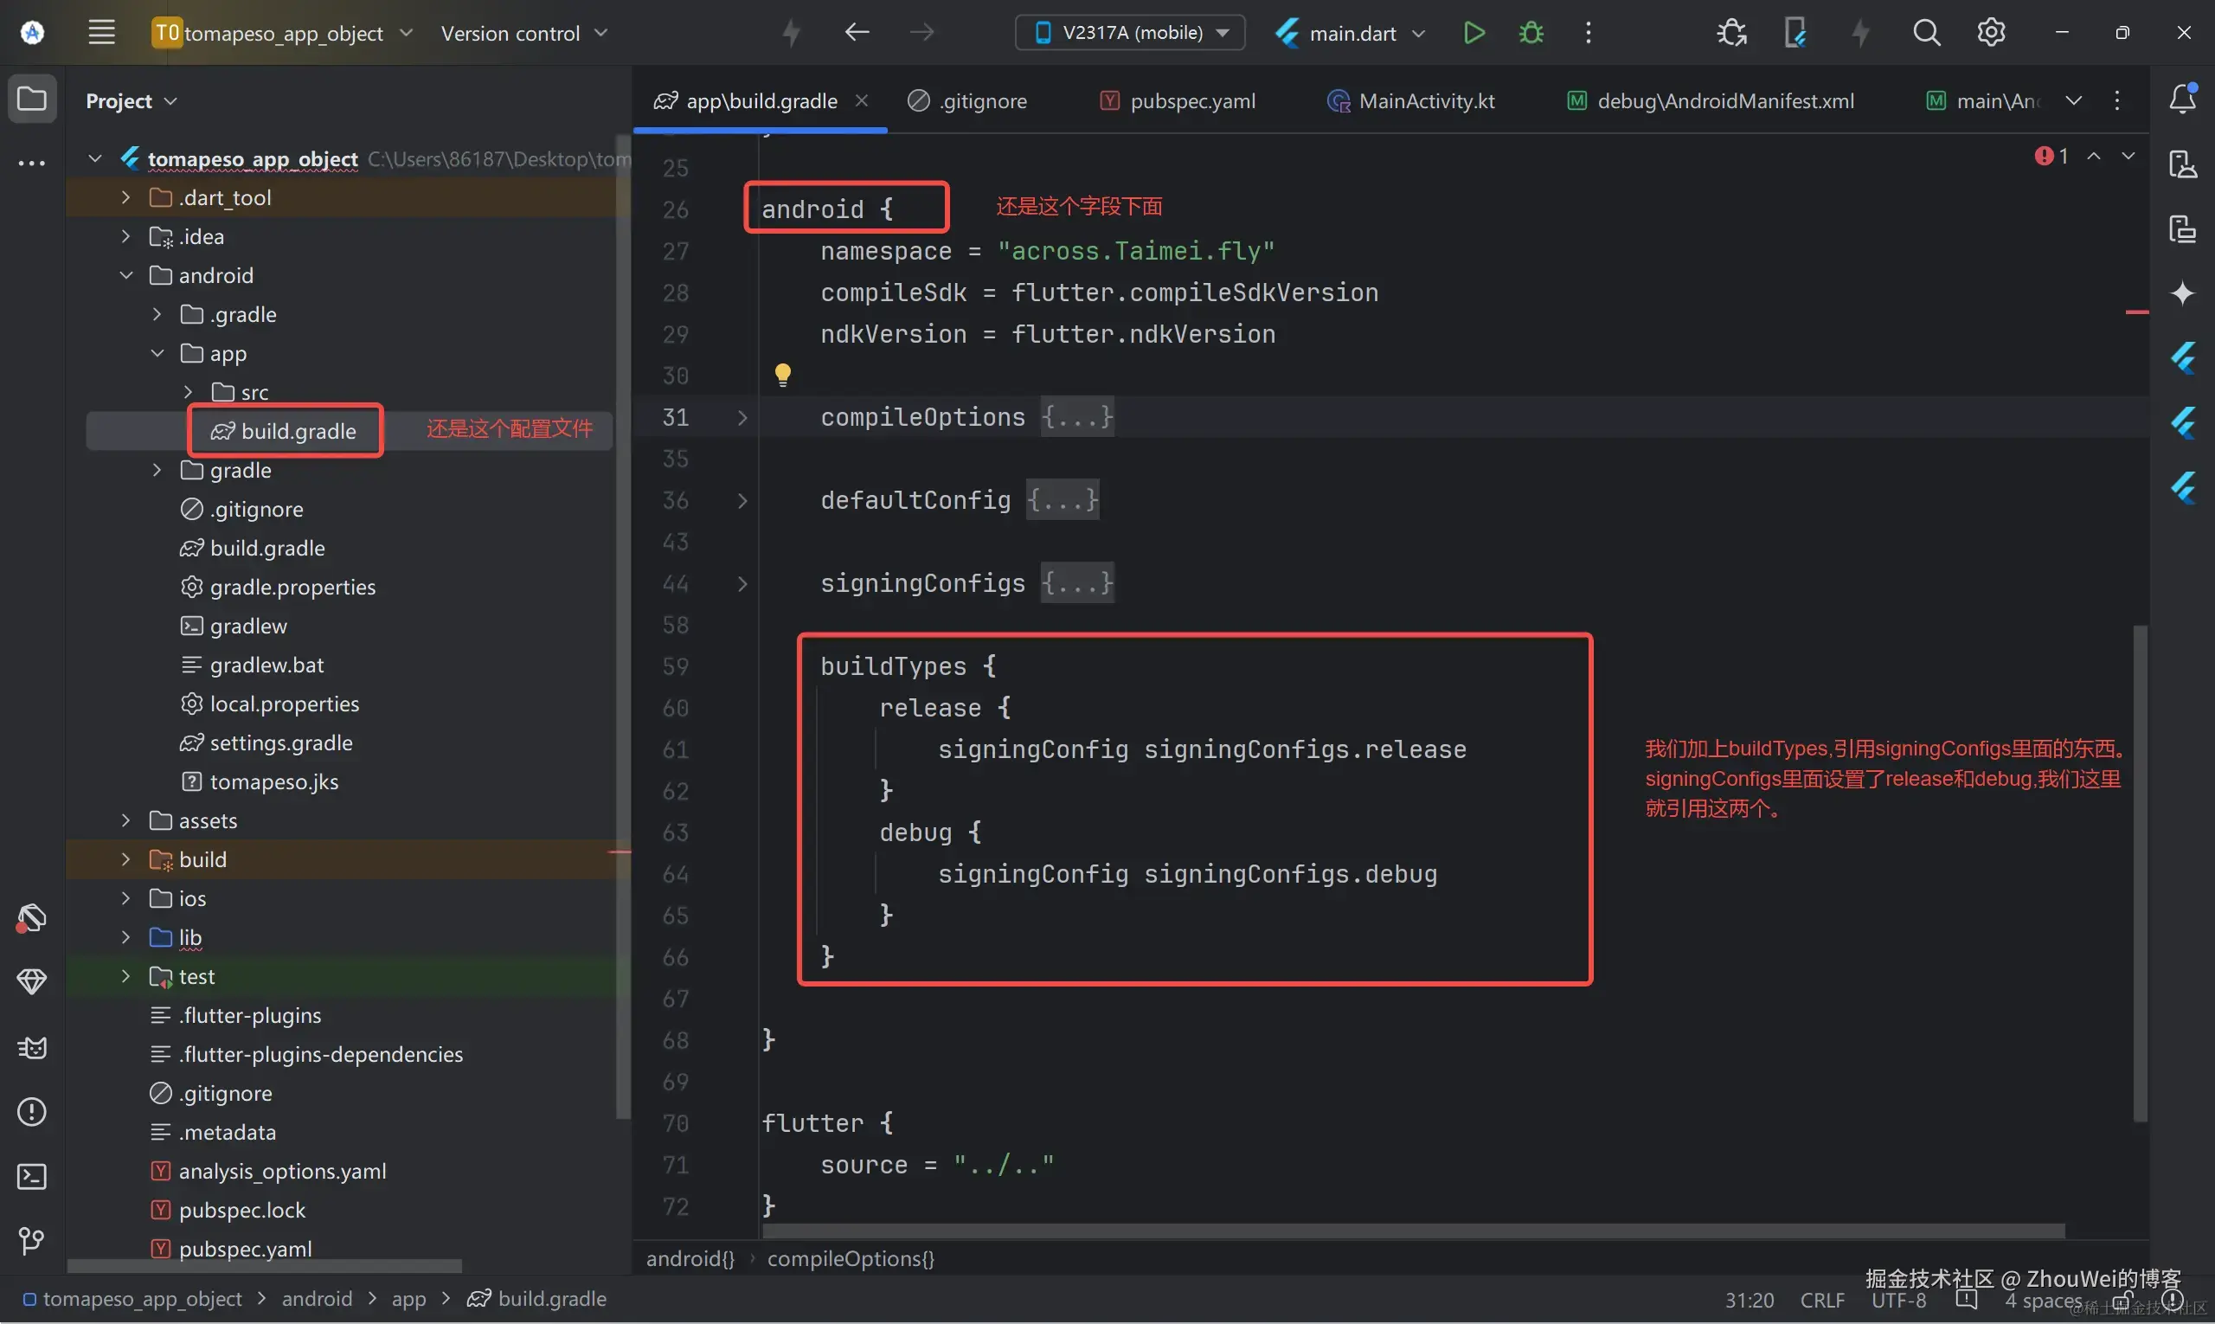Open the Version control dropdown

523,33
